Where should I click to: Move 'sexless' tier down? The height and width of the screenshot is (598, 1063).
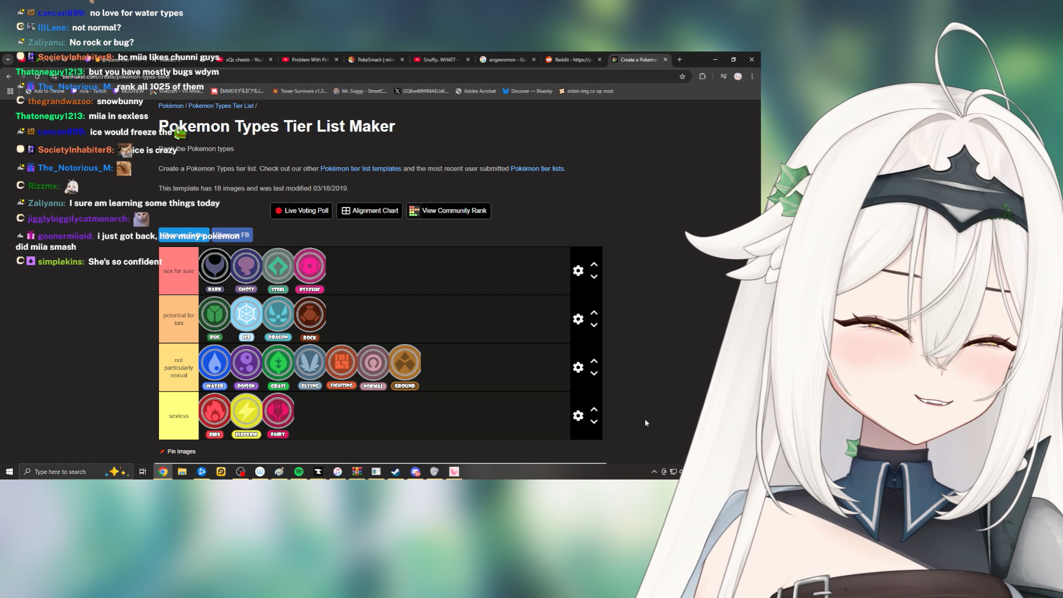pos(594,422)
